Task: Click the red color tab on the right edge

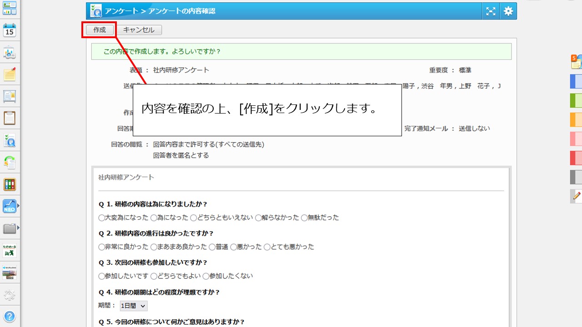Action: click(576, 158)
